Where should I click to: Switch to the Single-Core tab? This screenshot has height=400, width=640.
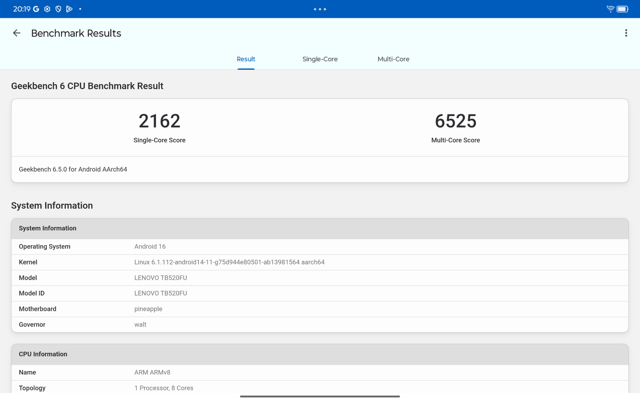pyautogui.click(x=320, y=59)
